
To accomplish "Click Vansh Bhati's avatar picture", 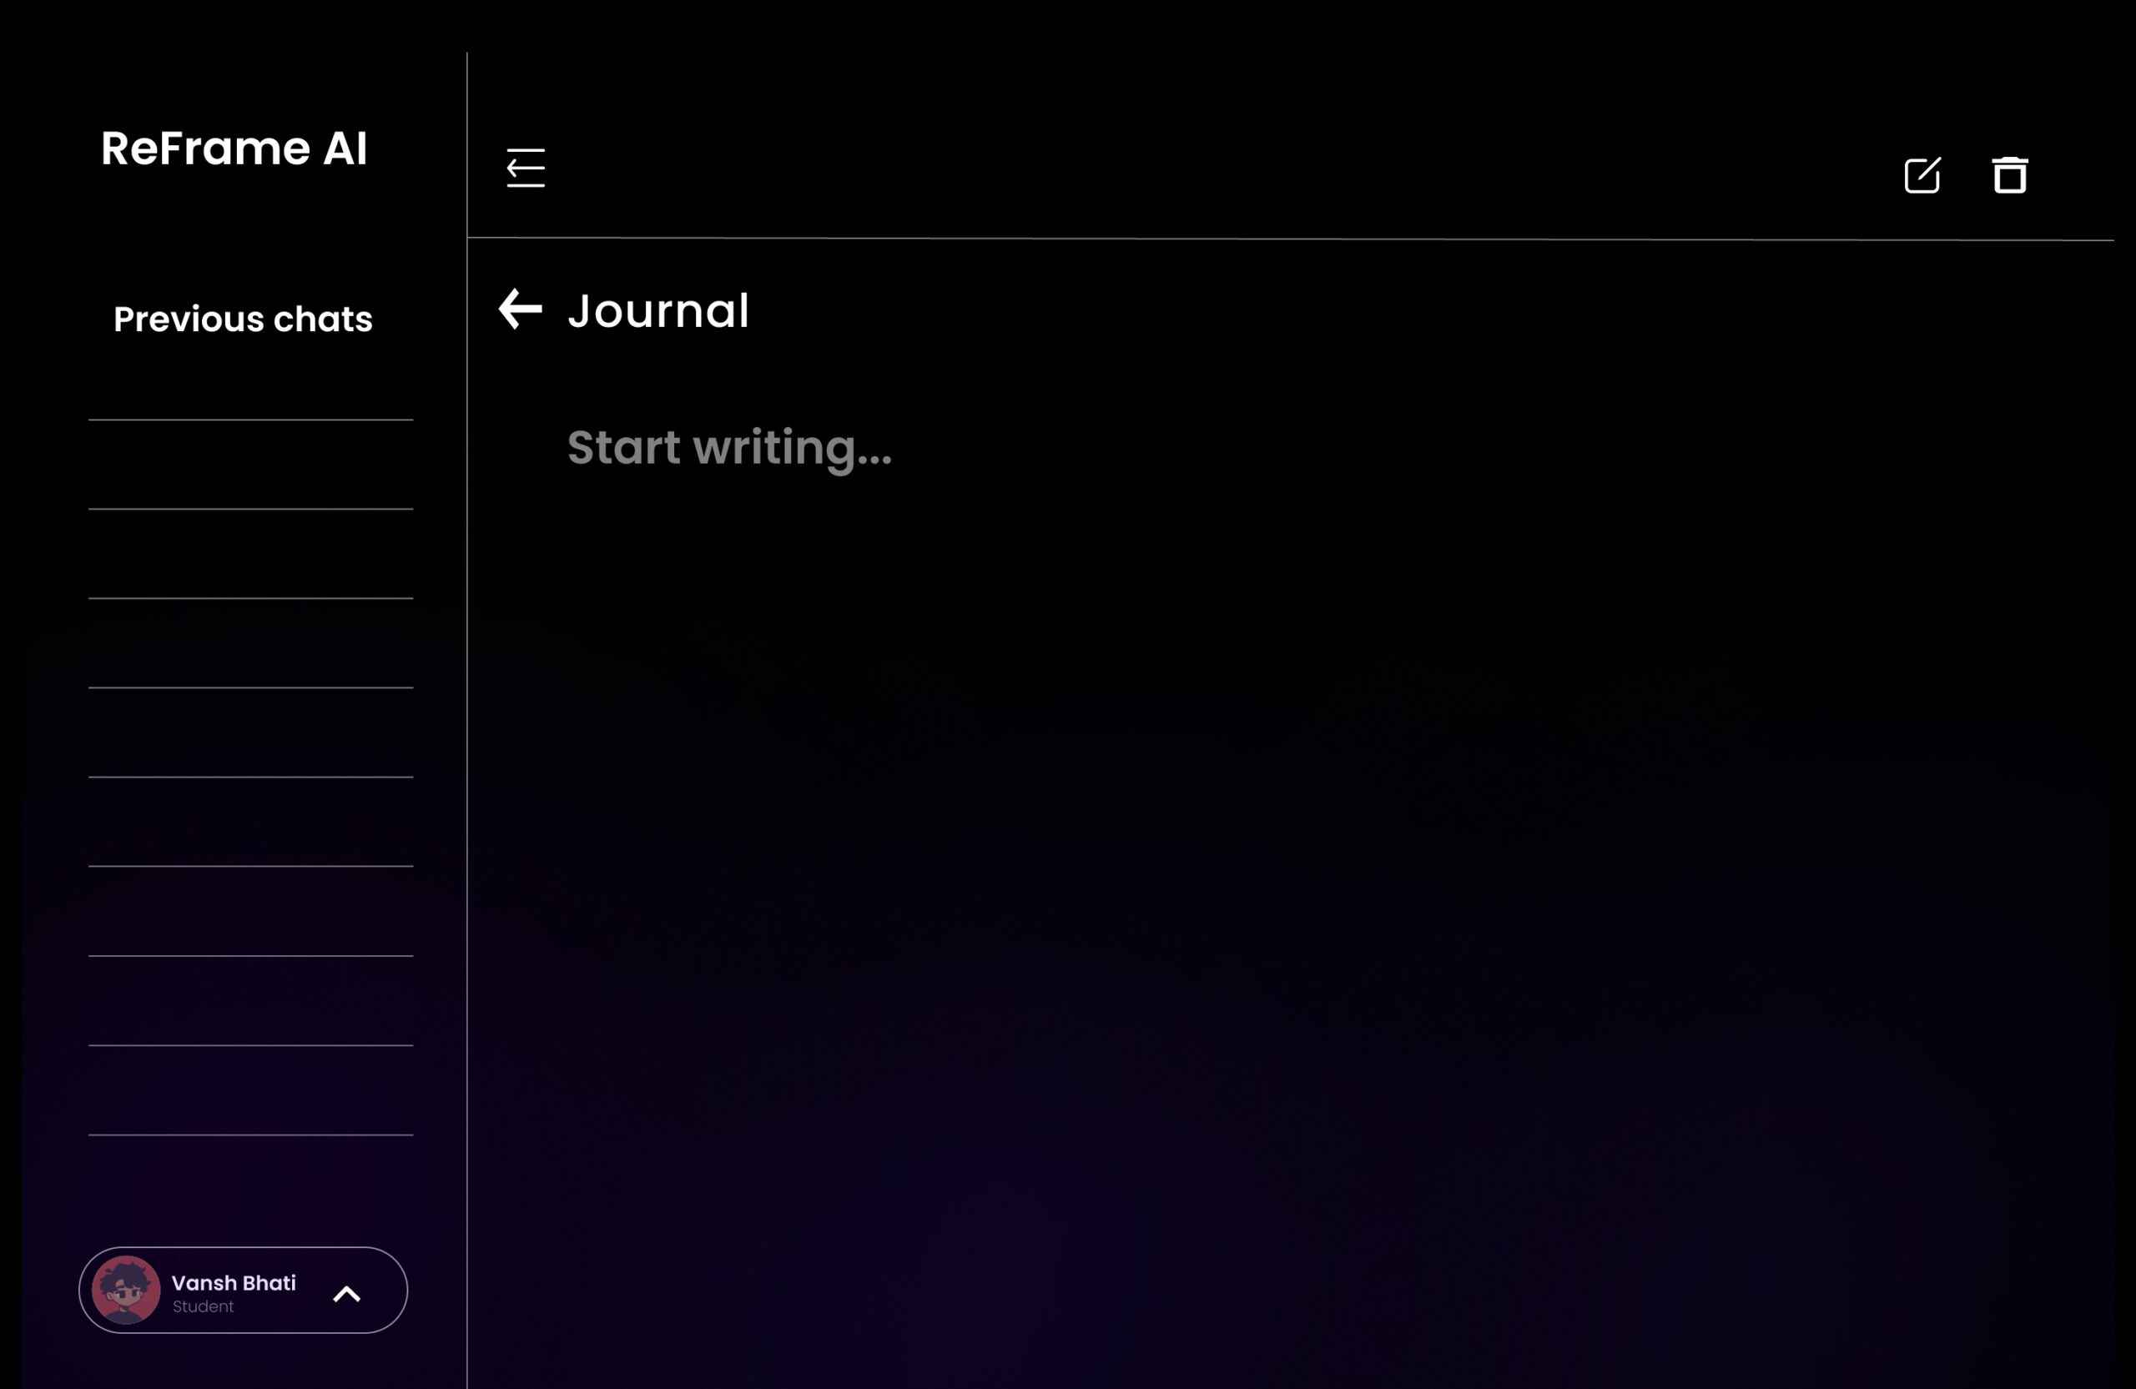I will 126,1290.
